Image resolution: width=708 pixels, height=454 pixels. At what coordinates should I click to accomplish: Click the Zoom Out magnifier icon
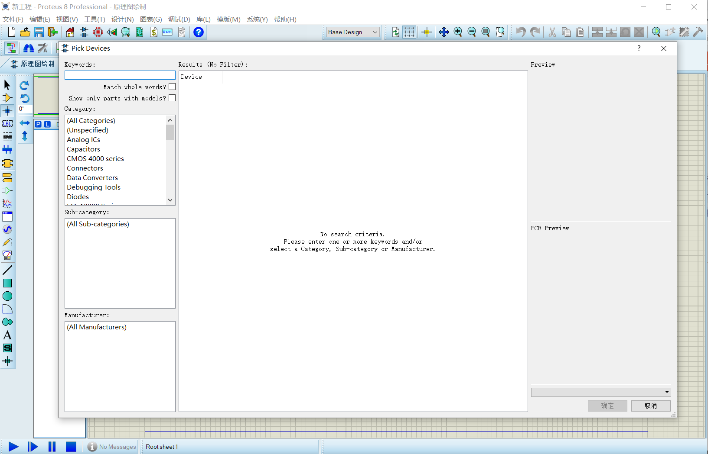pyautogui.click(x=472, y=32)
